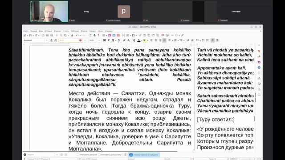The height and width of the screenshot is (160, 285).
Task: Open the Insert Table dropdown arrow
Action: tap(106, 36)
